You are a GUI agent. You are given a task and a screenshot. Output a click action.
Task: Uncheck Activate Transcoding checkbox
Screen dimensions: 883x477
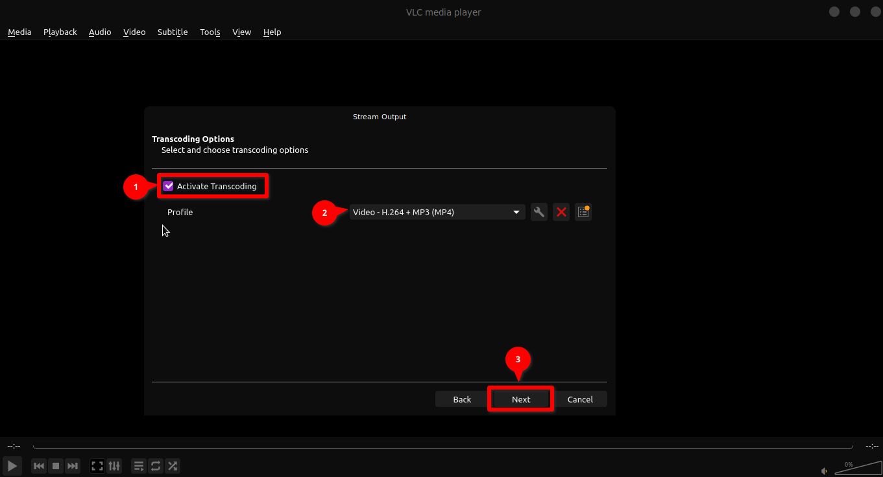pos(169,186)
